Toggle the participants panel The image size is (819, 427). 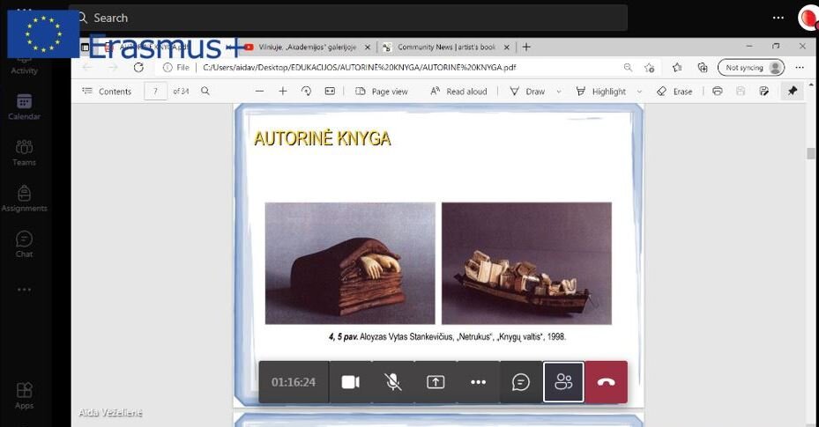point(563,382)
